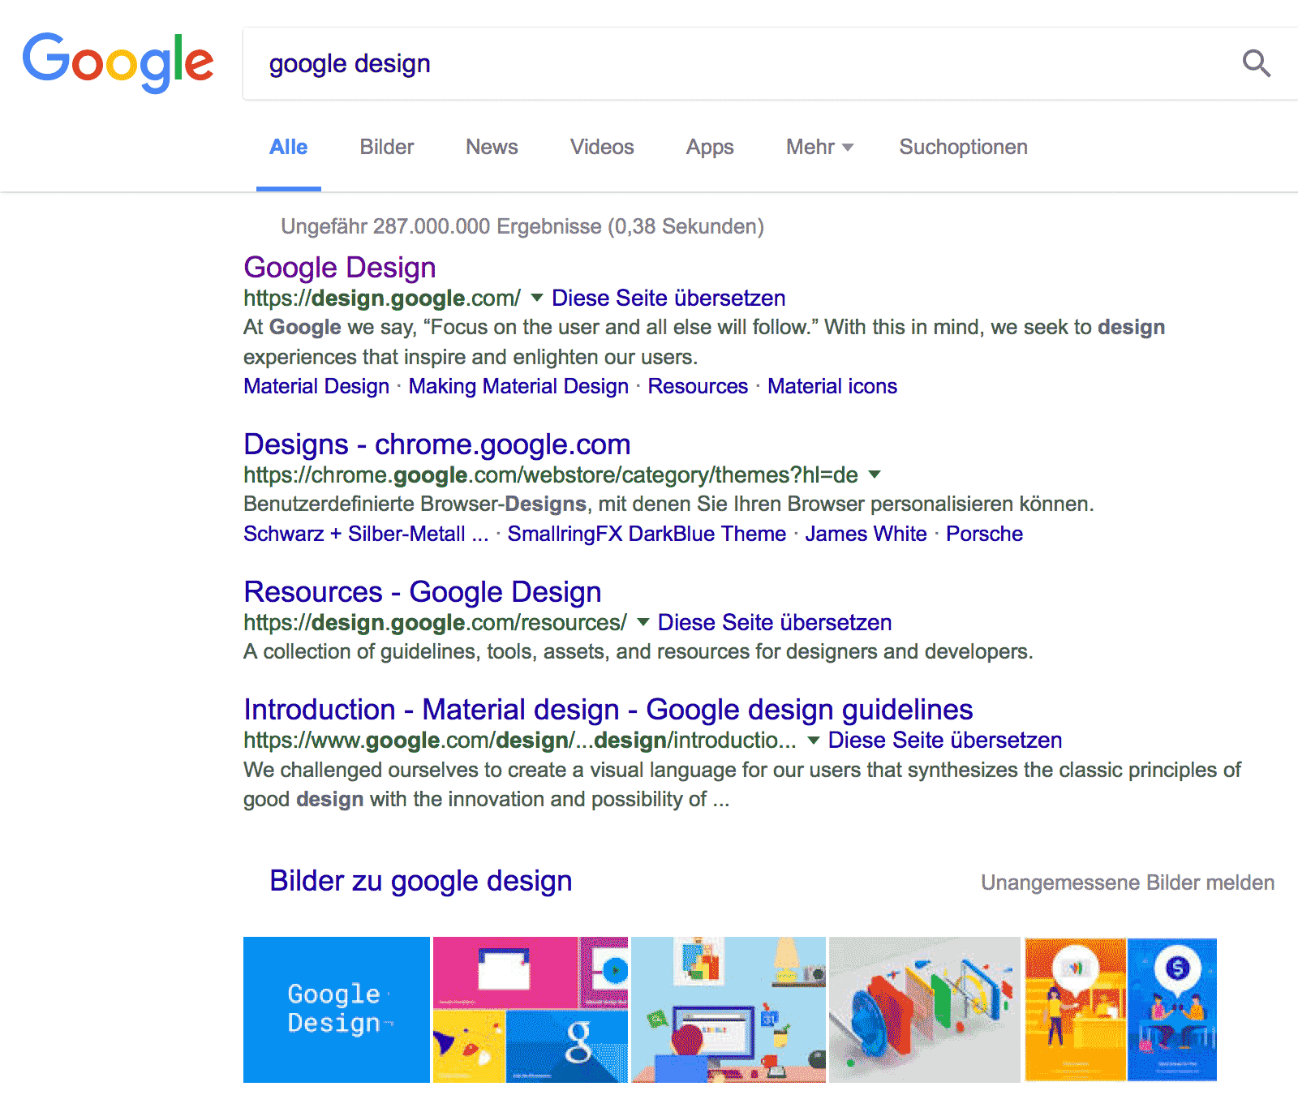Open the Google Design result title
This screenshot has height=1095, width=1298.
click(340, 268)
